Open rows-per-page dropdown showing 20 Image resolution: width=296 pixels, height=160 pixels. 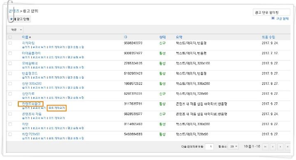click(234, 146)
